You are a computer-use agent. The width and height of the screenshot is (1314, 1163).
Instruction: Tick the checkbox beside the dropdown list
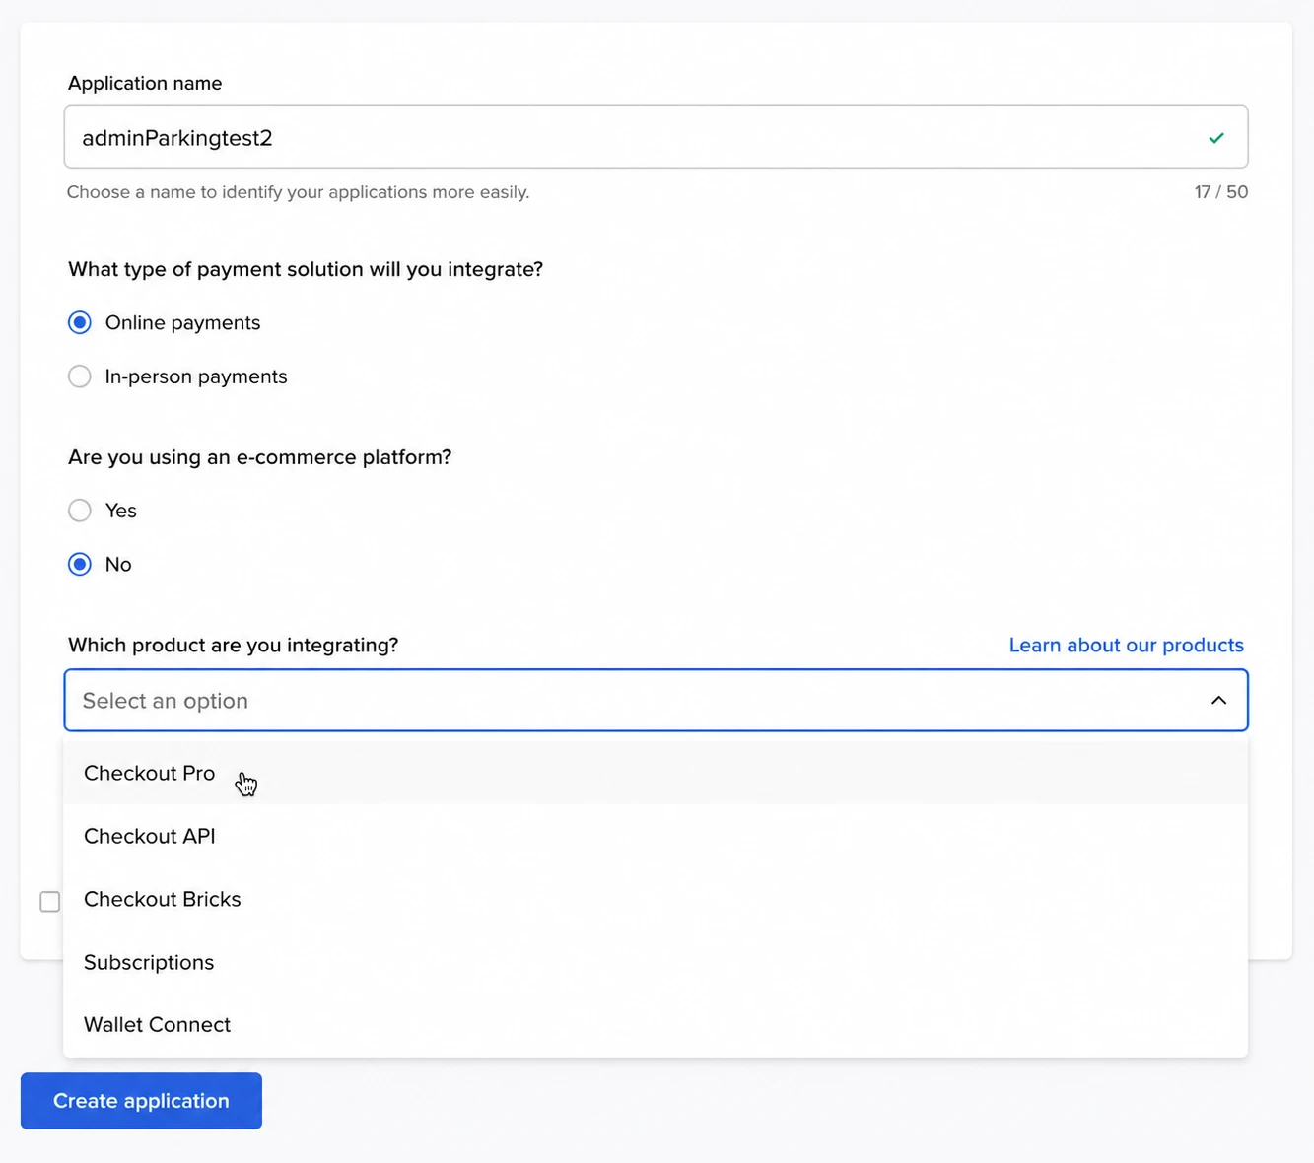pyautogui.click(x=50, y=902)
